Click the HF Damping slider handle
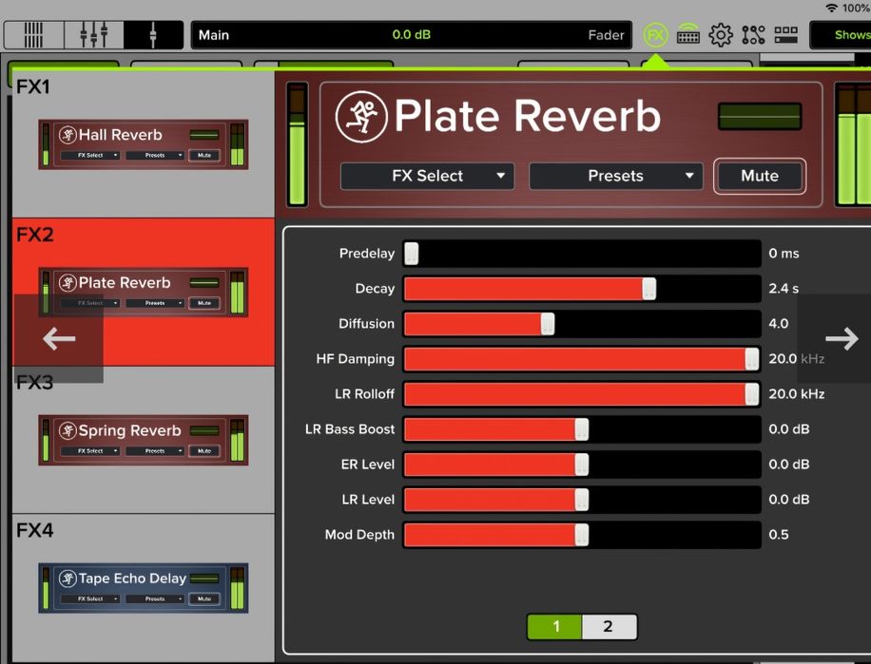 coord(751,359)
